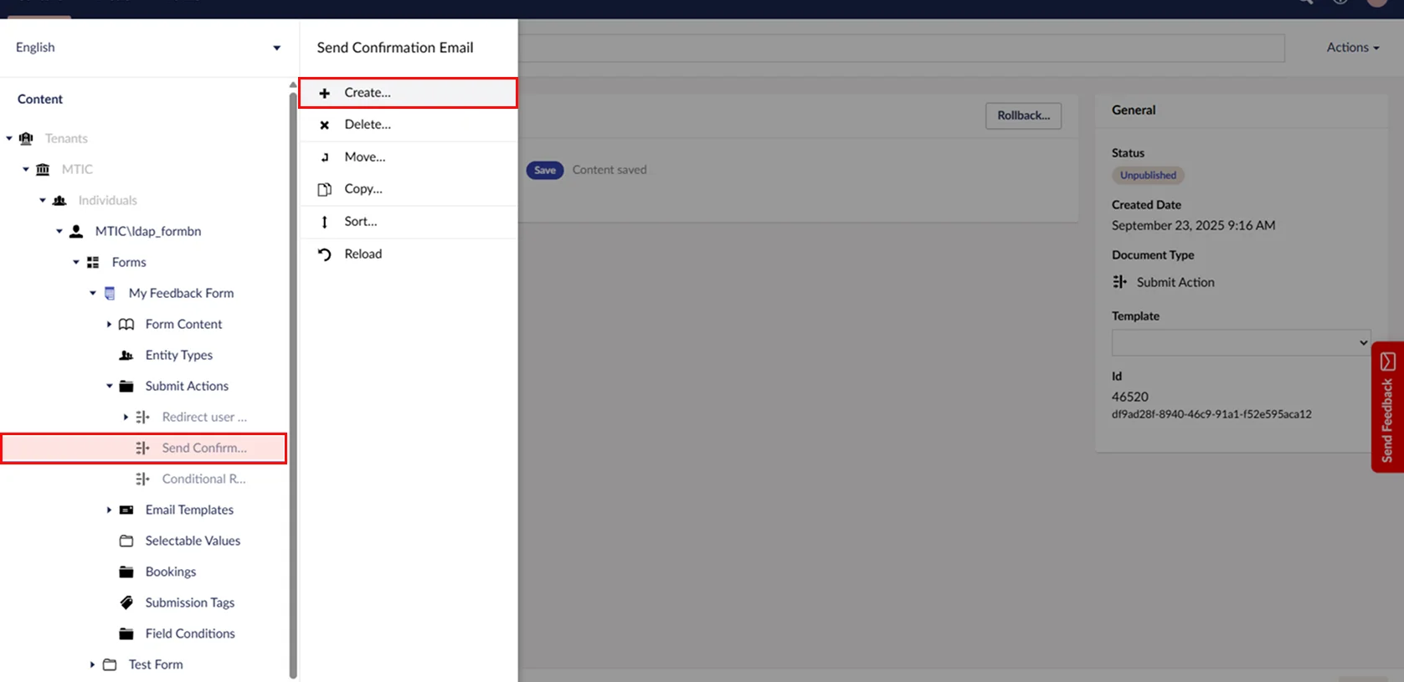Click the Submission Tags tag icon
This screenshot has height=682, width=1404.
coord(126,603)
